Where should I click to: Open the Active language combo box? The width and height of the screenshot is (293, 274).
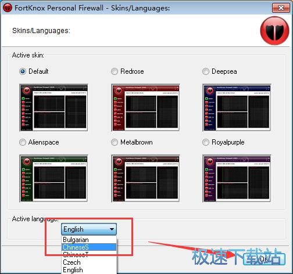click(x=89, y=229)
